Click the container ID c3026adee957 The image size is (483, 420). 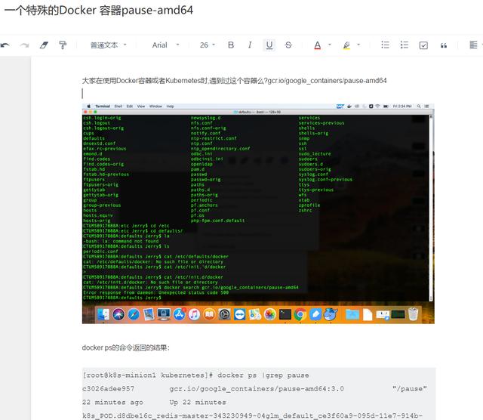[108, 389]
